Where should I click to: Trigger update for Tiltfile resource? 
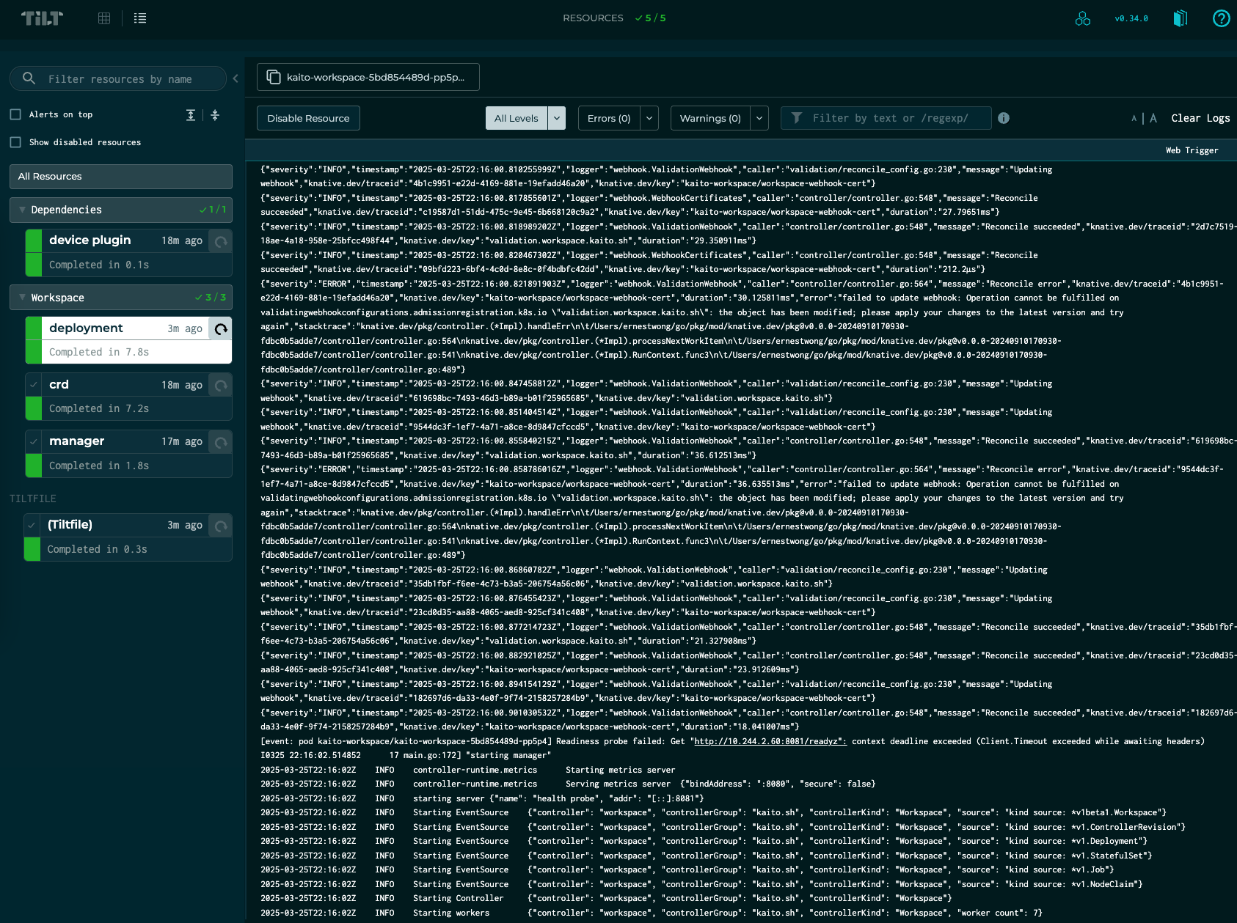coord(221,526)
